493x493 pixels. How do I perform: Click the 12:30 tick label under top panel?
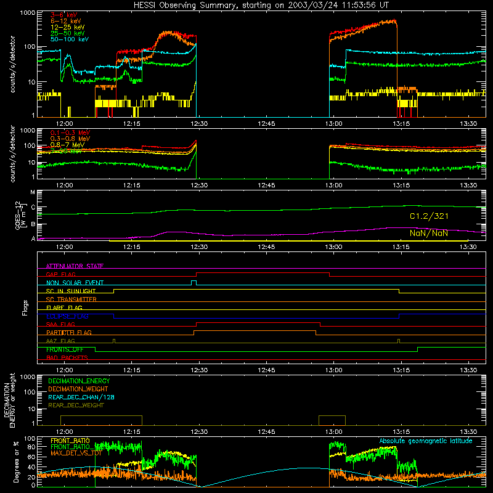tap(198, 124)
